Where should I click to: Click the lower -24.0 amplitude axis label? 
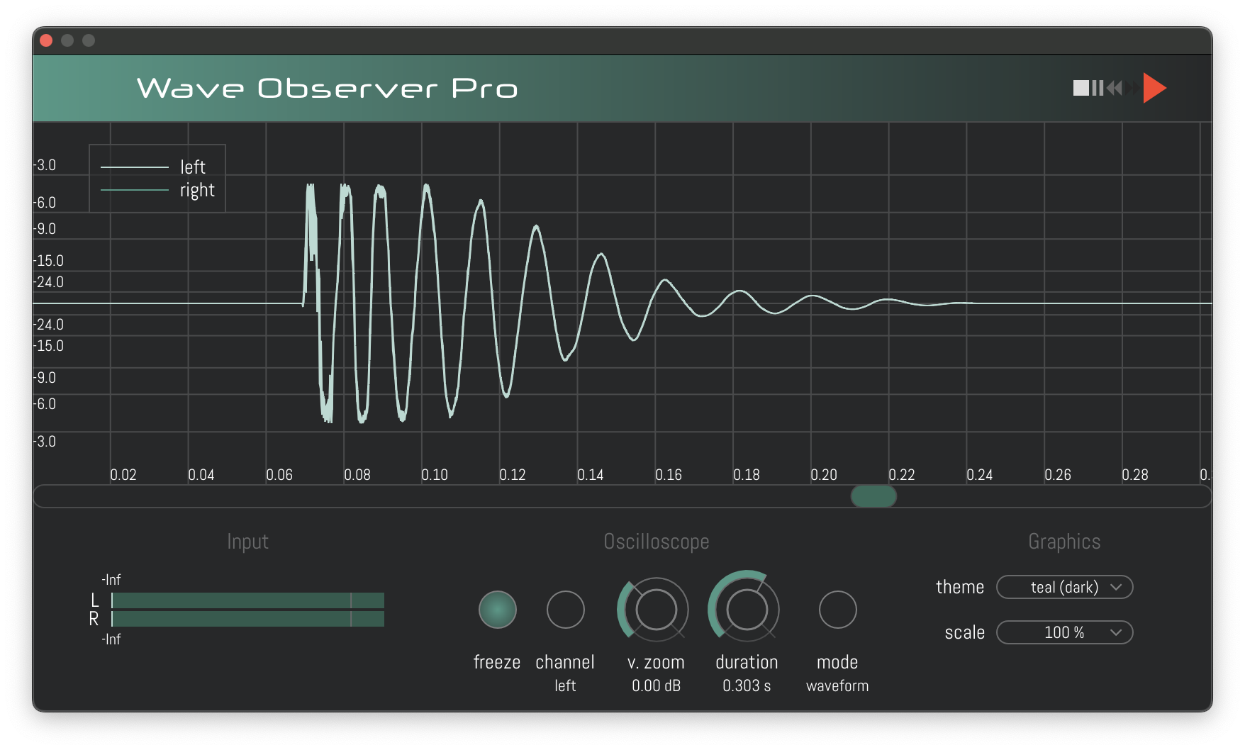coord(48,325)
